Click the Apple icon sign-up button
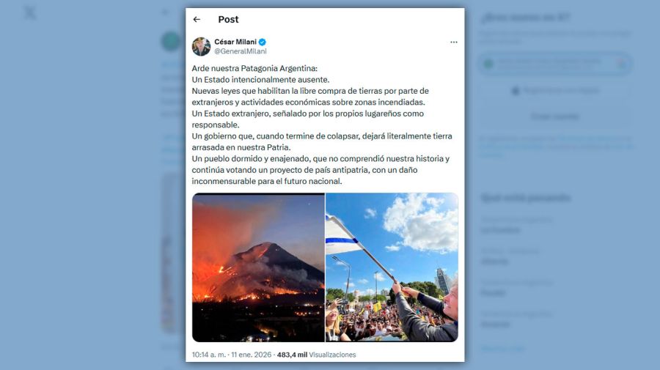Image resolution: width=660 pixels, height=370 pixels. pos(555,90)
